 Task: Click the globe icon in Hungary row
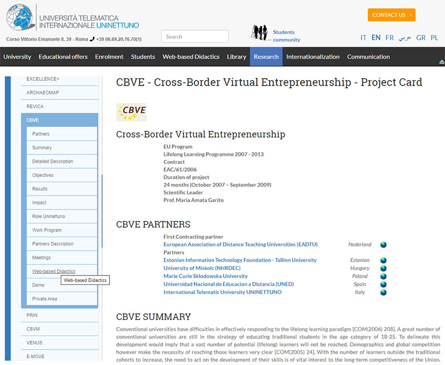pos(383,268)
